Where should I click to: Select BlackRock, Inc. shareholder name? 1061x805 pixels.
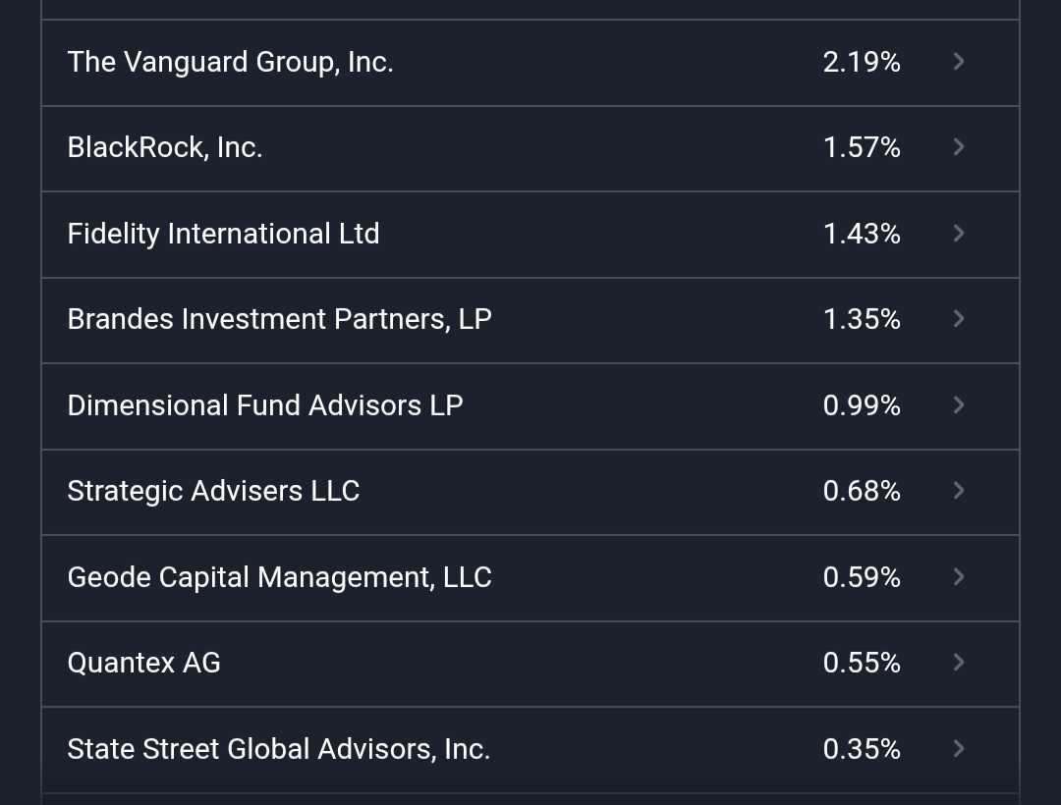pyautogui.click(x=165, y=147)
